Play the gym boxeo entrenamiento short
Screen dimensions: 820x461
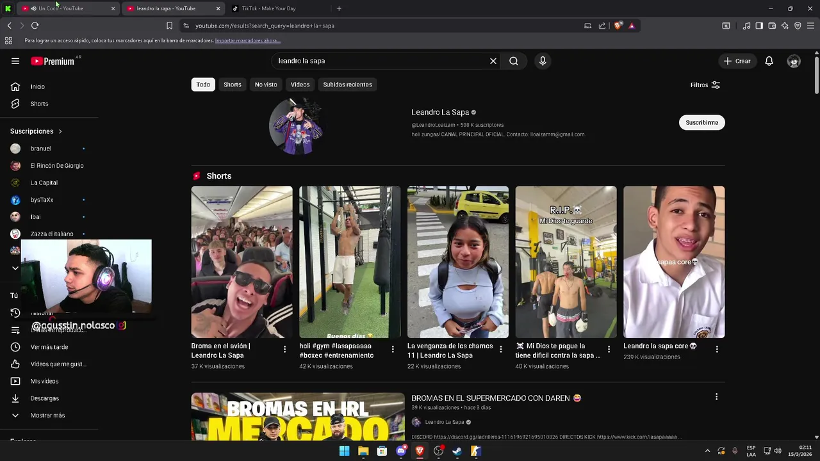click(350, 262)
